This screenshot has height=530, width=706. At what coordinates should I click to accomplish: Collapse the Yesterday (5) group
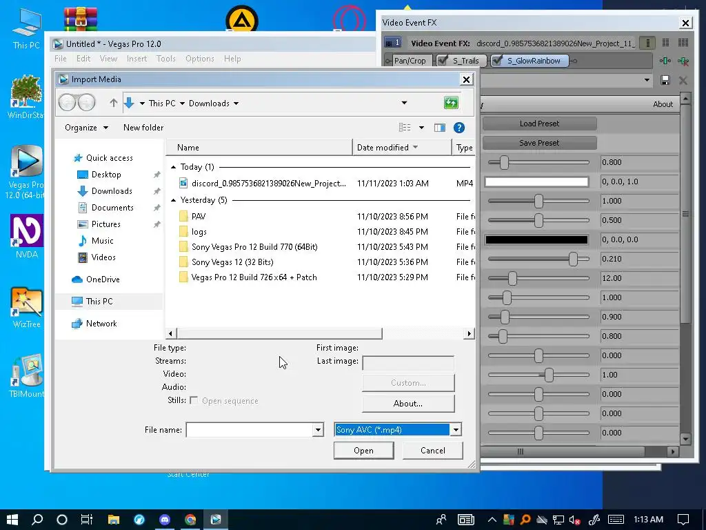point(173,200)
